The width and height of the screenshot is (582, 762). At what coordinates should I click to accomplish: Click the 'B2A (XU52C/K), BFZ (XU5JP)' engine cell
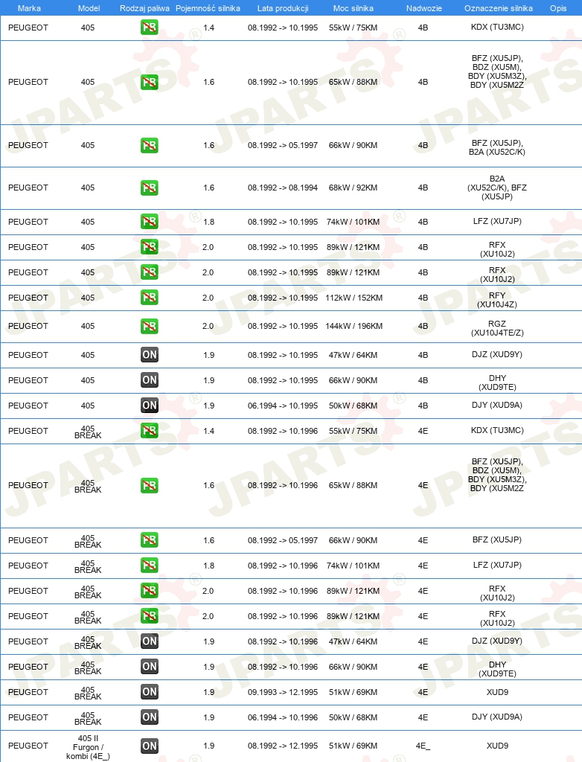coord(497,188)
